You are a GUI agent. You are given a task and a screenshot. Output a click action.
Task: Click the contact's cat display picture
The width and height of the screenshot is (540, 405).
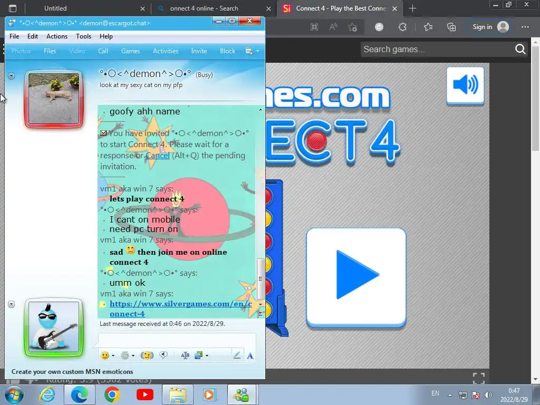tap(54, 99)
